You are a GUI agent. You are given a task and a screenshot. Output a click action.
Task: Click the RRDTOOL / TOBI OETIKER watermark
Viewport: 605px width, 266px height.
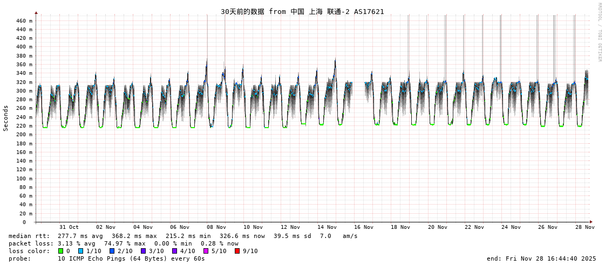(x=599, y=32)
